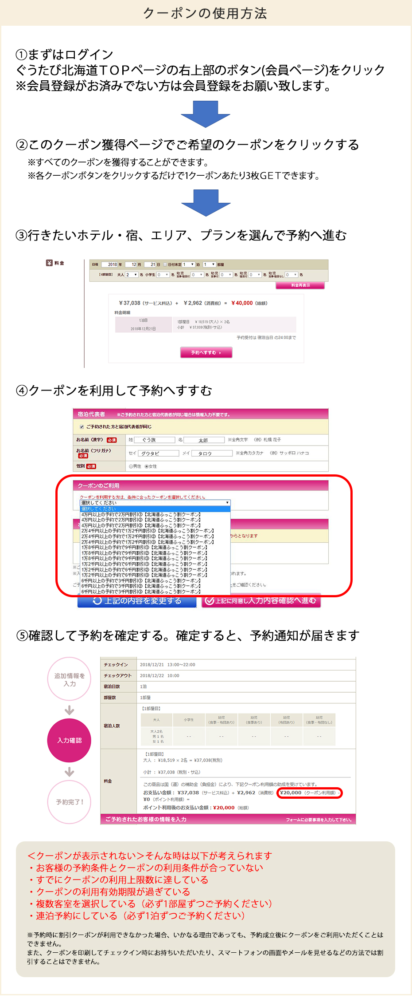Select the 女性 radio button
Viewport: 412px width, 1006px height.
[x=147, y=466]
